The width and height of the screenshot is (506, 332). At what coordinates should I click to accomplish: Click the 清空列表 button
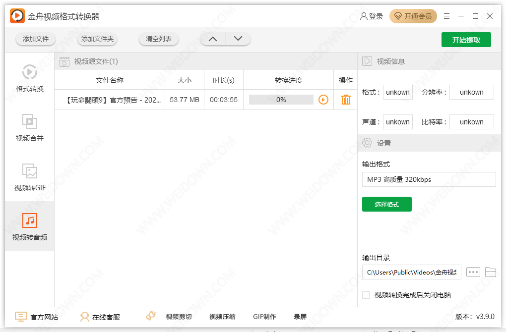tap(158, 39)
